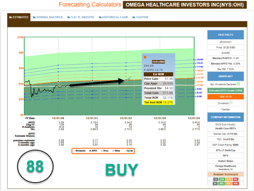The width and height of the screenshot is (254, 191).
Task: Toggle the Dividends swatch in Graph Key
Action: click(x=231, y=102)
